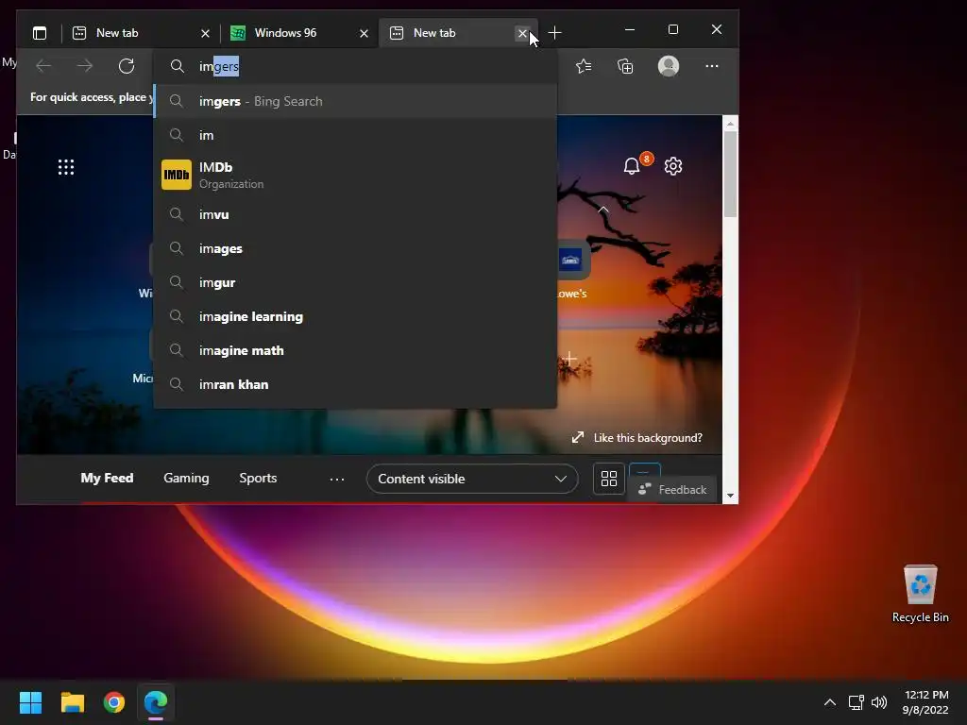This screenshot has height=725, width=967.
Task: Show more feed categories ellipsis
Action: coord(337,479)
